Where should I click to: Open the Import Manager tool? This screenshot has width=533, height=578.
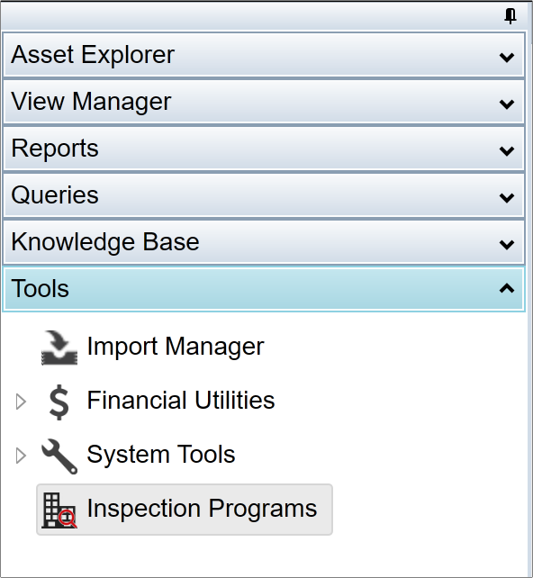pyautogui.click(x=176, y=347)
